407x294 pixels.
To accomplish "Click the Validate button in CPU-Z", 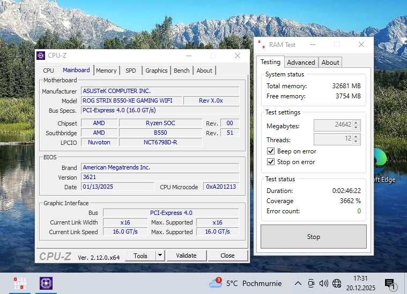I will (186, 256).
